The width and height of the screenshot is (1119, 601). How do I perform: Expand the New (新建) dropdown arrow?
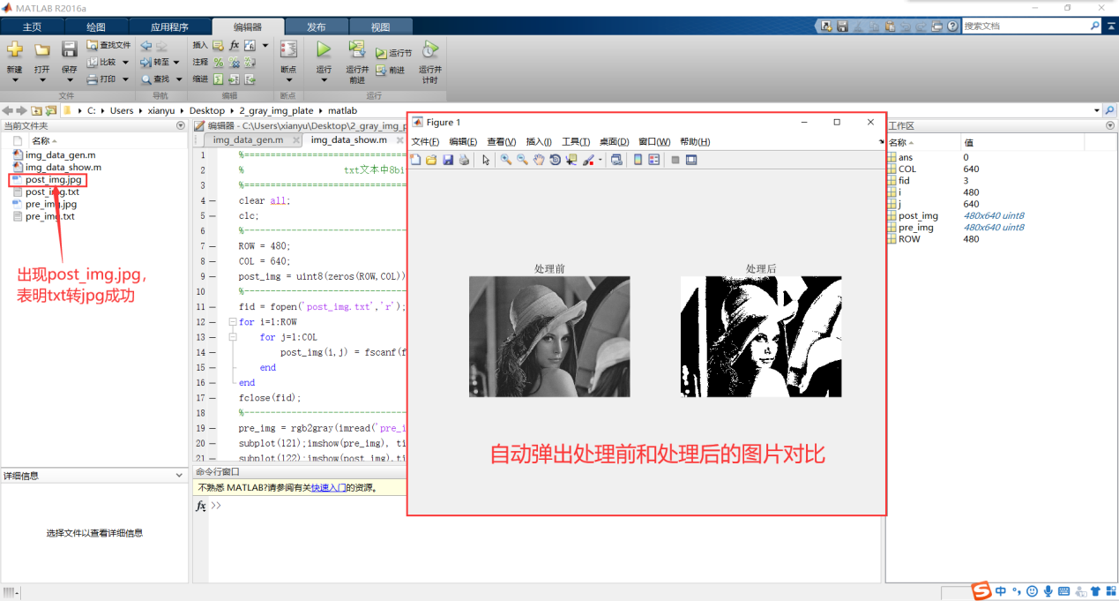[x=14, y=80]
